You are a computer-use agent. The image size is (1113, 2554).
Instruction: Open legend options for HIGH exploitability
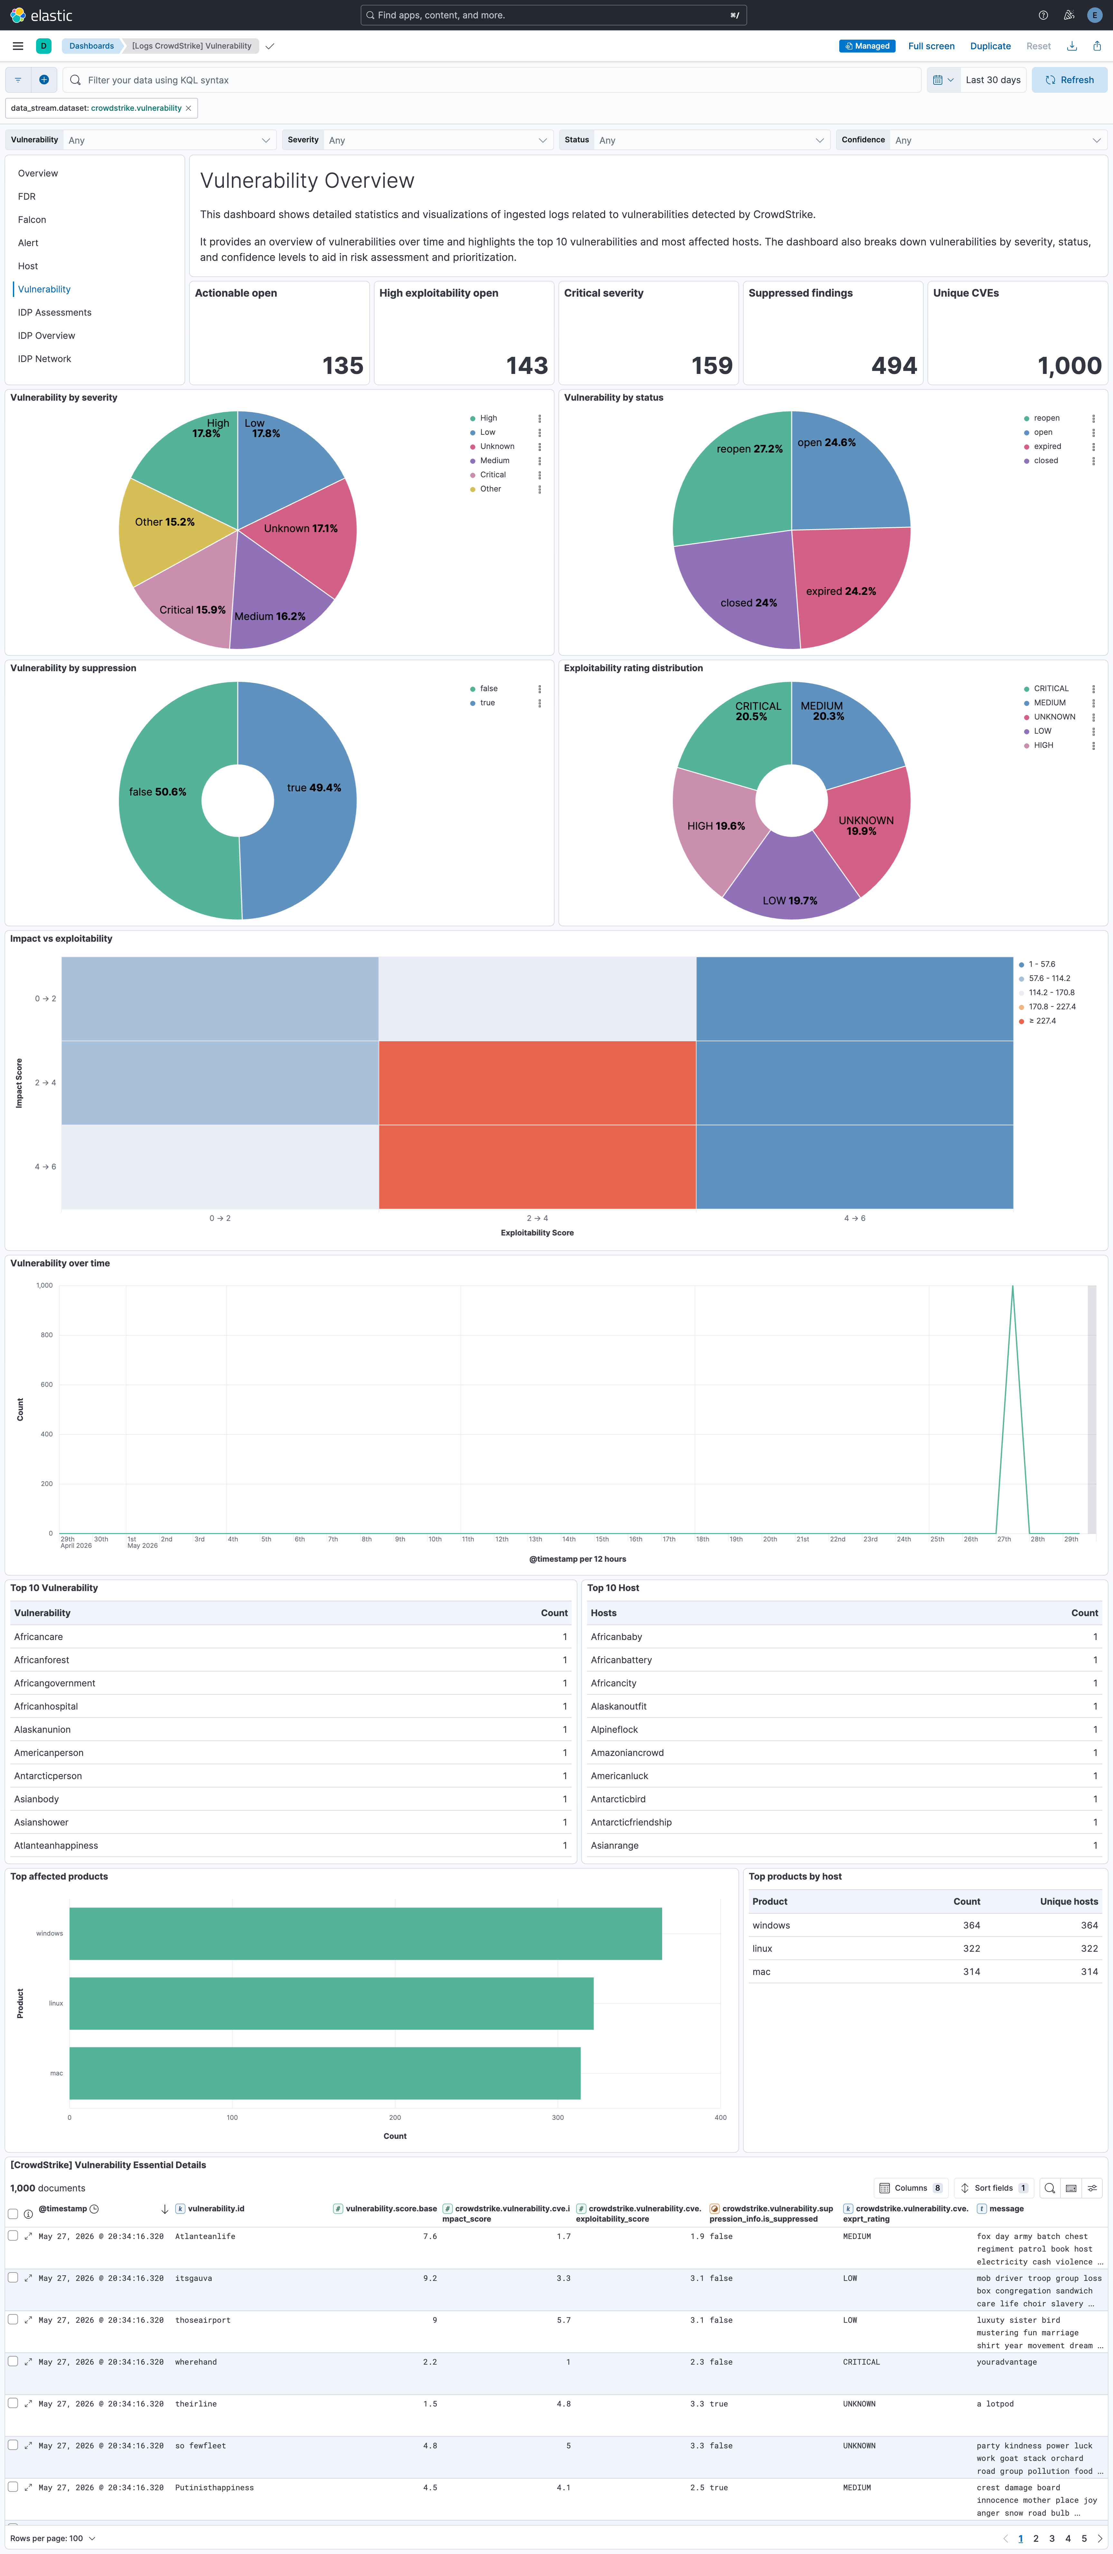pos(1093,746)
